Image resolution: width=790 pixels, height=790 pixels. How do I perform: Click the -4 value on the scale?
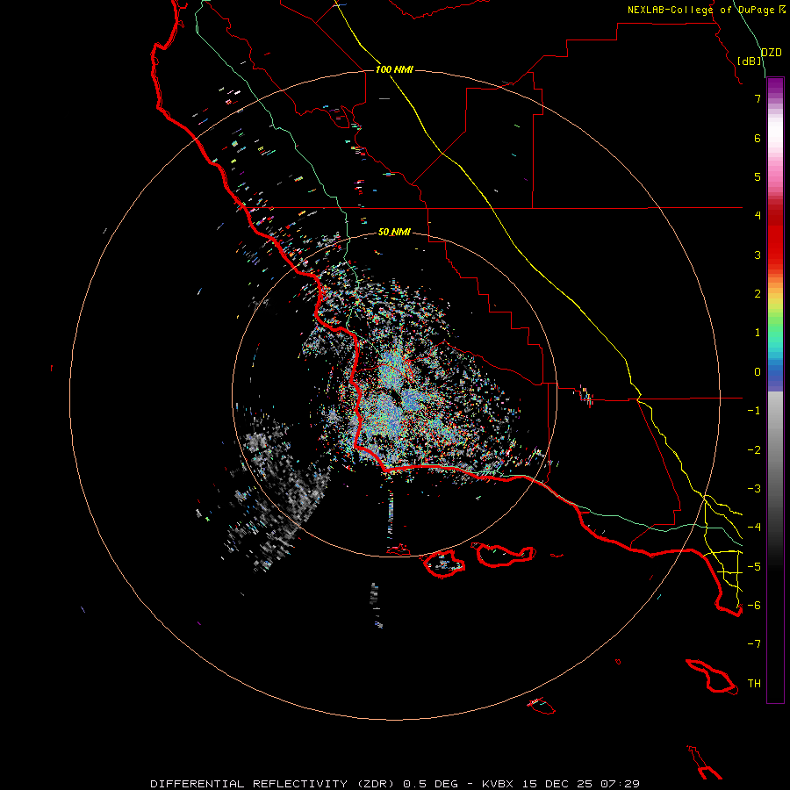click(754, 528)
